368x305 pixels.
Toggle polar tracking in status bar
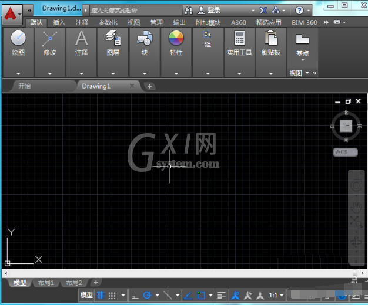tap(147, 295)
